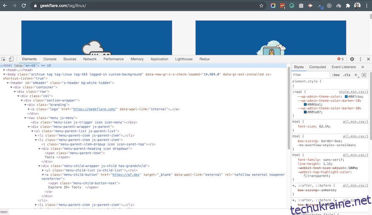Open the Extensions puzzle menu
The width and height of the screenshot is (372, 215).
coord(348,5)
